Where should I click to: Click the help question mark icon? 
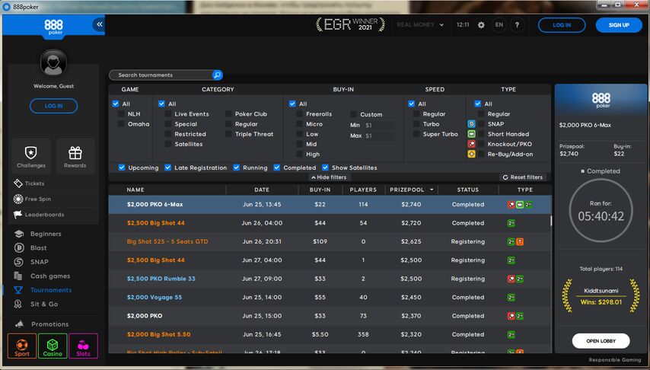click(x=517, y=25)
